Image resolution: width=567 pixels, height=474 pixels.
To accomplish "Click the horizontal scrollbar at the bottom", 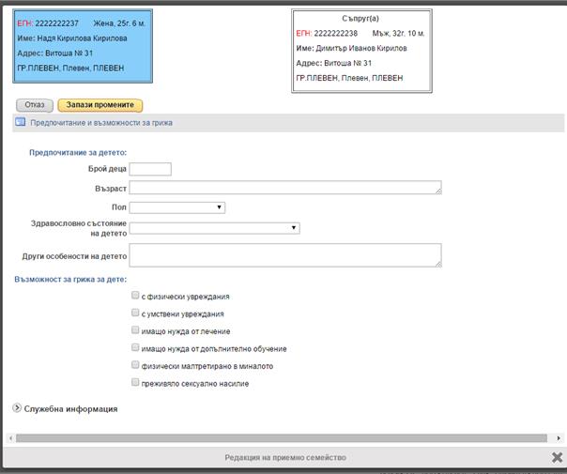I will click(x=282, y=437).
